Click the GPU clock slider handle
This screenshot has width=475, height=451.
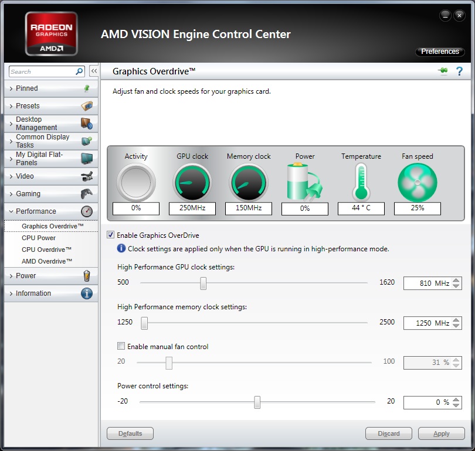203,283
